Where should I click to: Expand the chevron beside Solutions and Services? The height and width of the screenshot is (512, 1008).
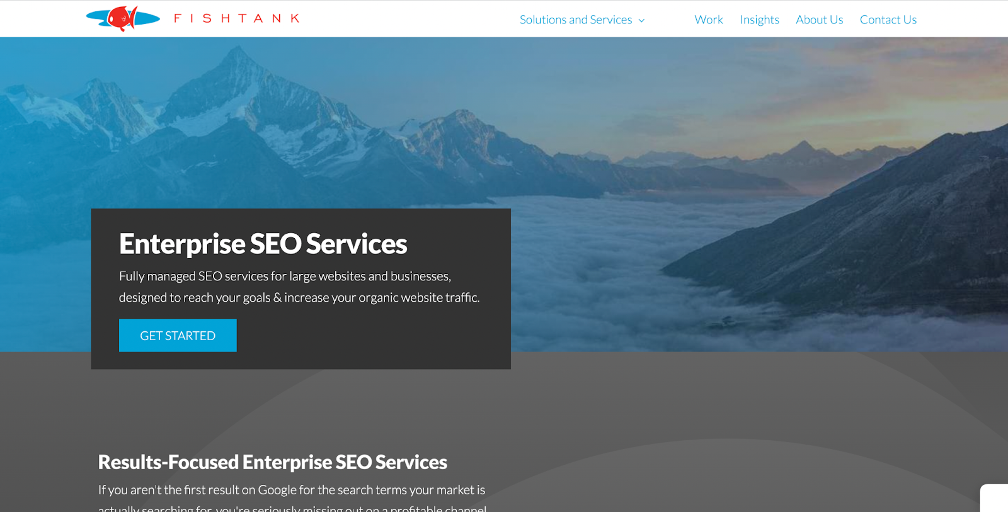click(641, 20)
